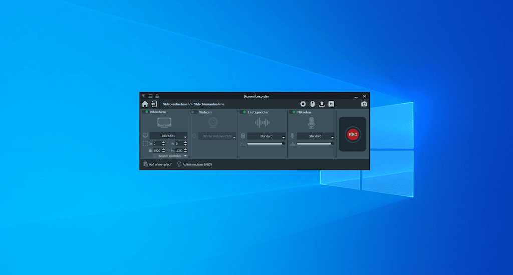The width and height of the screenshot is (513, 275).
Task: Take a screenshot with the camera icon
Action: pos(364,104)
